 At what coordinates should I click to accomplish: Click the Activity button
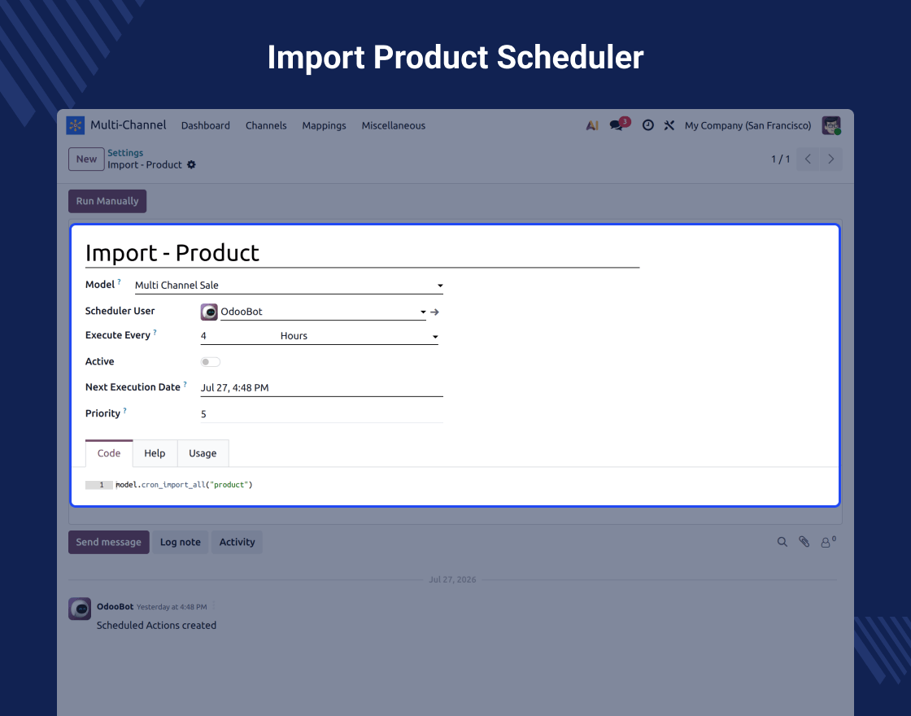237,542
